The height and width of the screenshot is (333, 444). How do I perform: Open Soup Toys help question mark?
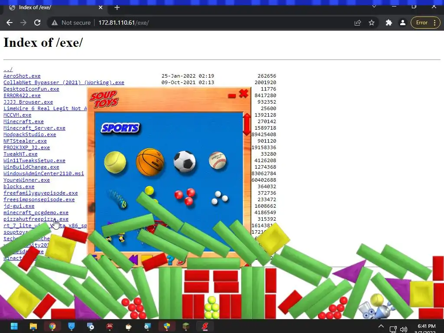[x=170, y=259]
